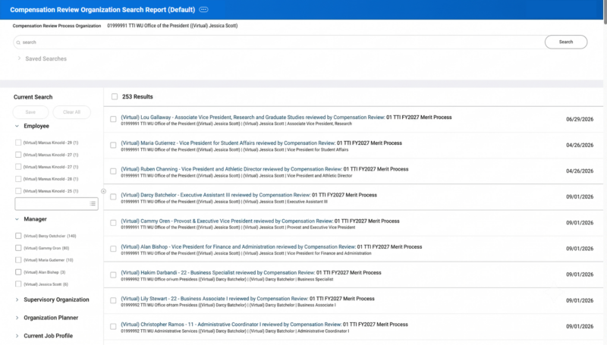Tick the checkbox for Christopher Ramos's result

pyautogui.click(x=113, y=327)
